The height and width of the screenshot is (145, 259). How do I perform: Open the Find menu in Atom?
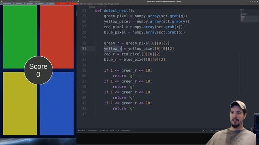point(95,4)
